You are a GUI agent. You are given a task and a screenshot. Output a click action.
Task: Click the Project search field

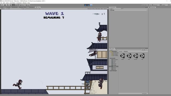tap(128, 50)
